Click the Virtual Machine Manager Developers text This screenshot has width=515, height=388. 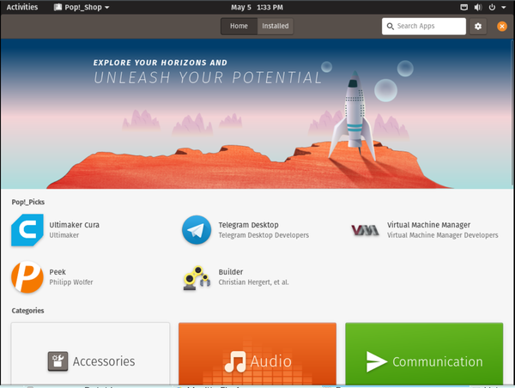point(442,235)
